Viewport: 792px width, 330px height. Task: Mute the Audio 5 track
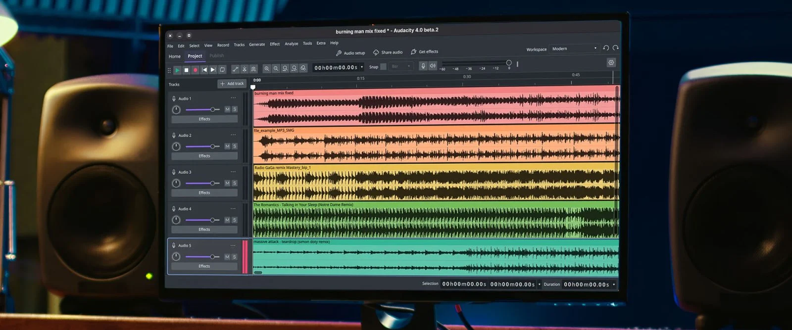pos(227,257)
